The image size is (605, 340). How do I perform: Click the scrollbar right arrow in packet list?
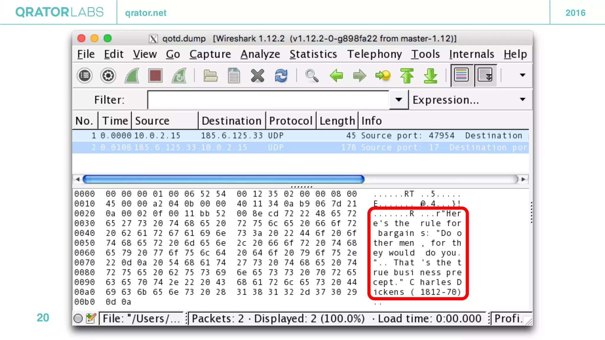pos(523,179)
